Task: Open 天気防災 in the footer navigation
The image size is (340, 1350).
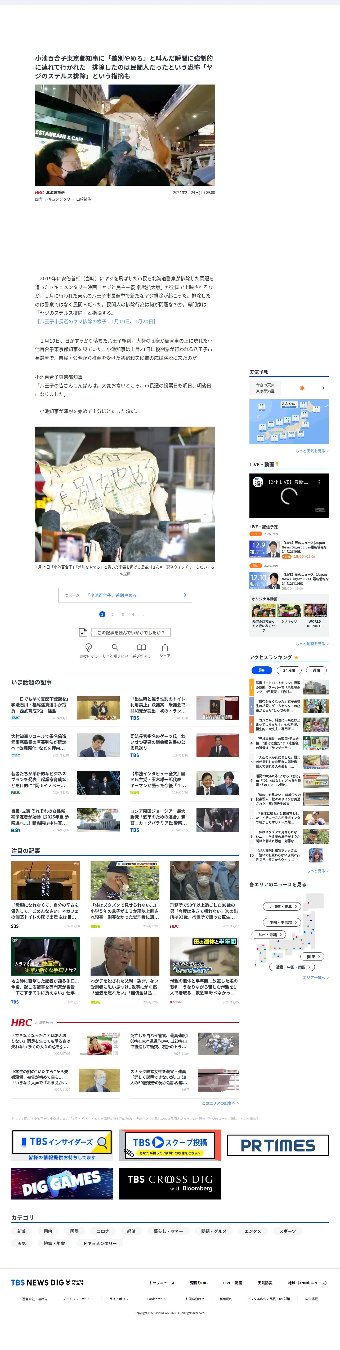Action: coord(265,1283)
